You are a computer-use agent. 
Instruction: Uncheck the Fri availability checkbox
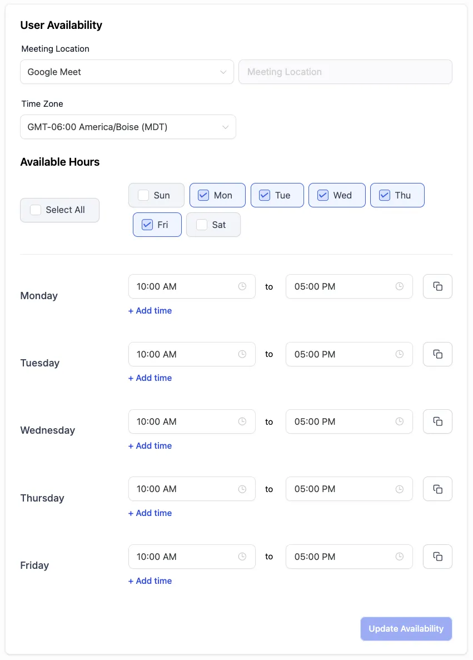147,225
